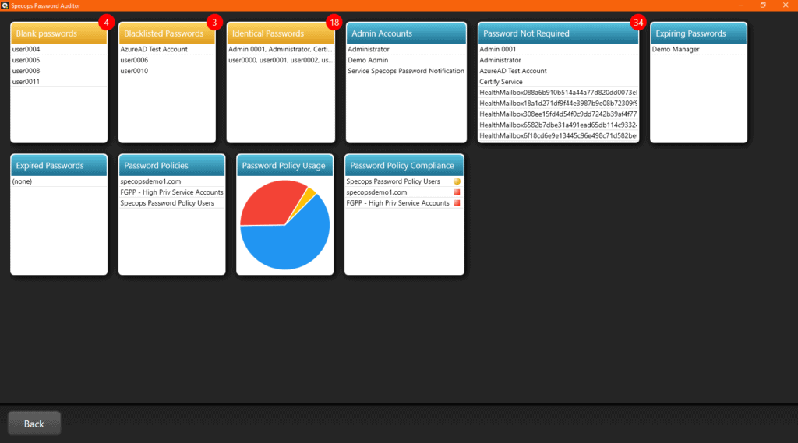This screenshot has width=798, height=443.
Task: Select user0011 in Blank passwords
Action: 59,82
